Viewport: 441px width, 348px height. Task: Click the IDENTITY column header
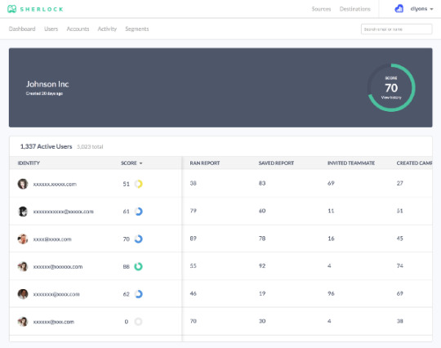(x=29, y=163)
